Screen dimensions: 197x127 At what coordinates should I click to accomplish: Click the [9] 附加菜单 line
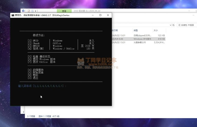(36, 72)
